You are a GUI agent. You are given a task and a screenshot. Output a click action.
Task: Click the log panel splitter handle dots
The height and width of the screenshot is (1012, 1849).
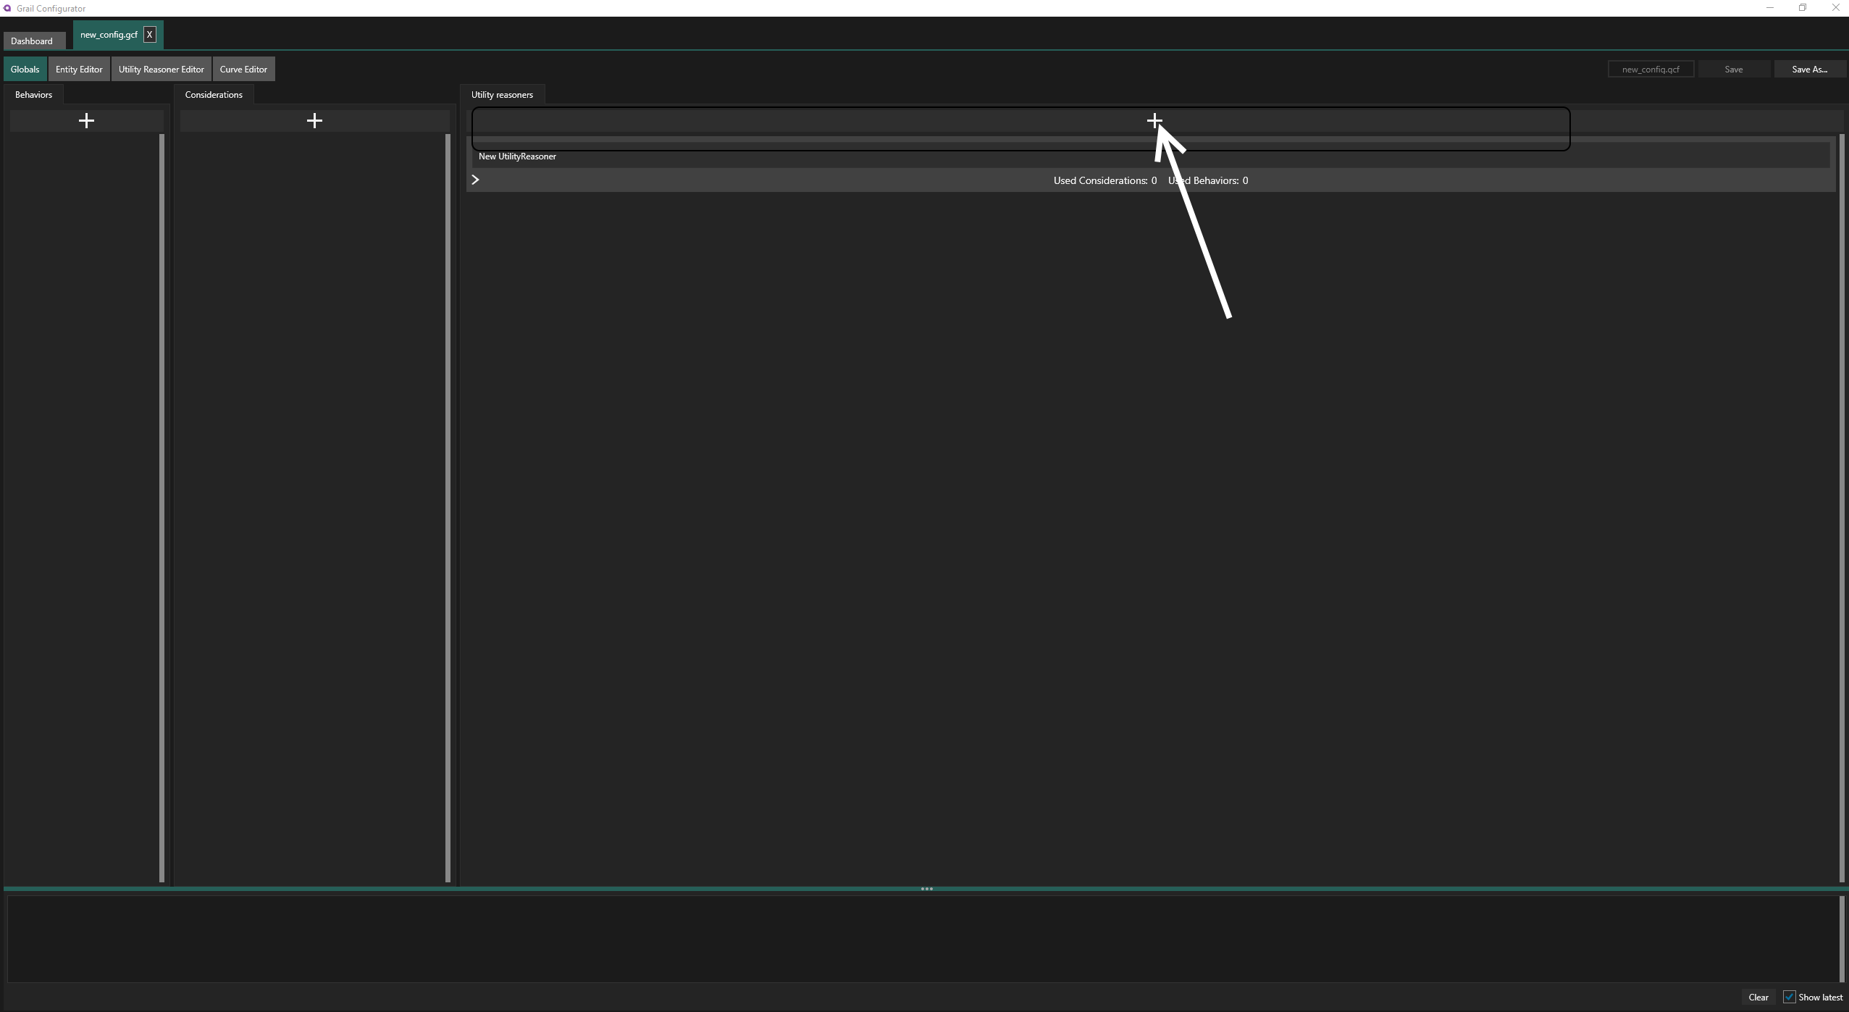pos(926,889)
